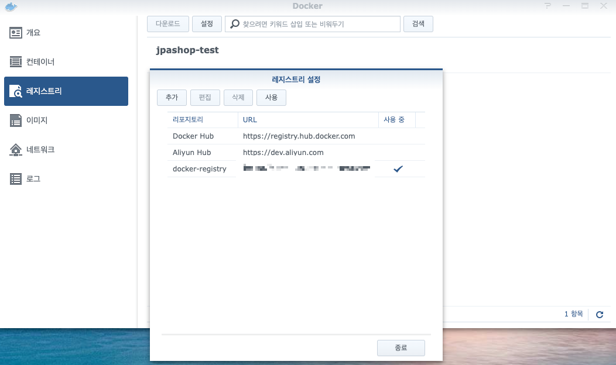Click the 편집 edit button
Screen dimensions: 616x365
pyautogui.click(x=205, y=97)
